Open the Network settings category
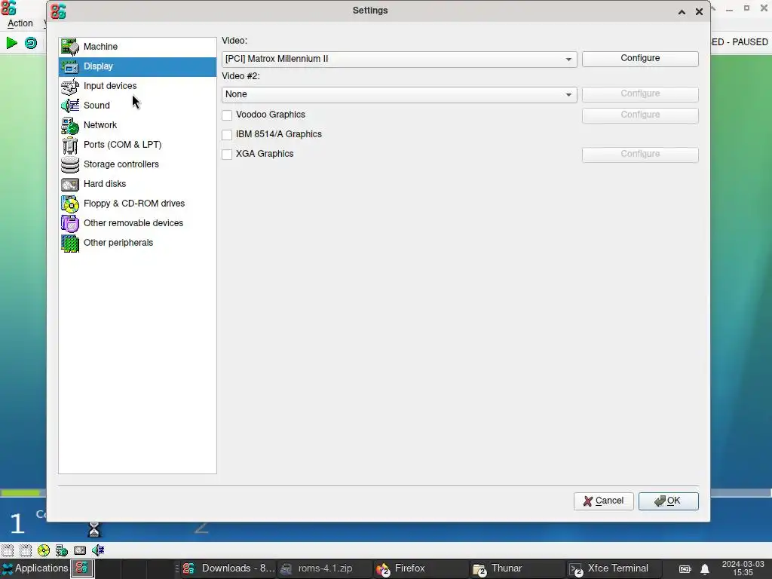The width and height of the screenshot is (772, 579). (x=137, y=125)
